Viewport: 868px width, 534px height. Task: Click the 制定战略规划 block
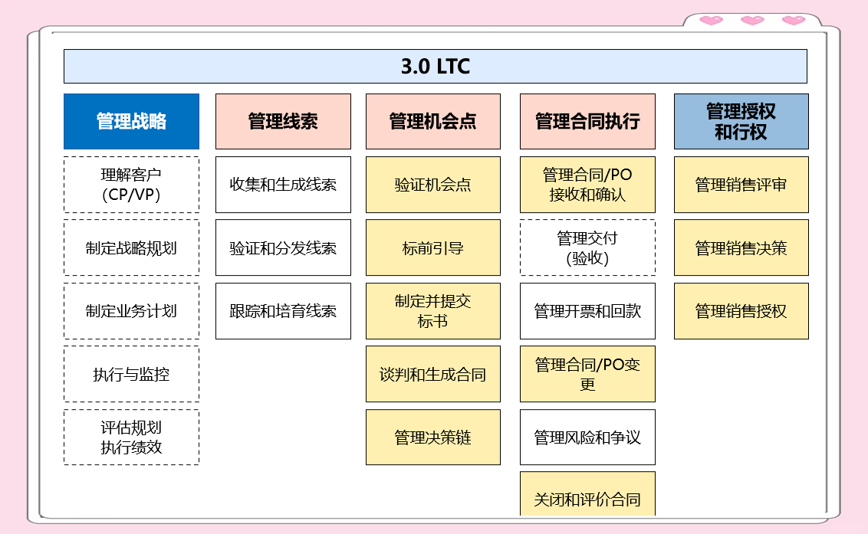click(131, 247)
